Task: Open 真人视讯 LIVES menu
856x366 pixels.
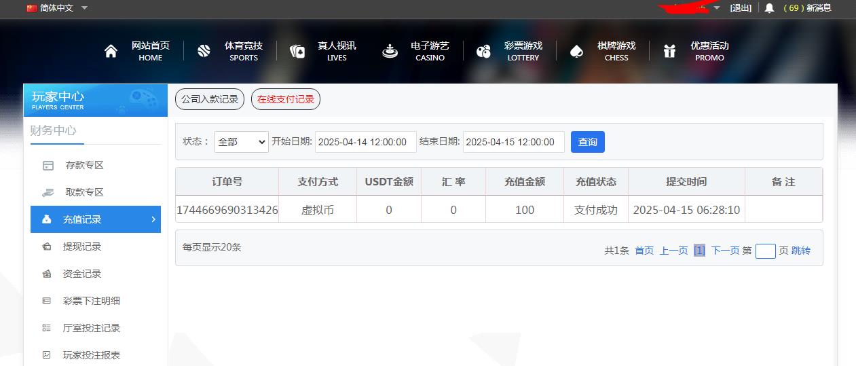Action: (337, 51)
